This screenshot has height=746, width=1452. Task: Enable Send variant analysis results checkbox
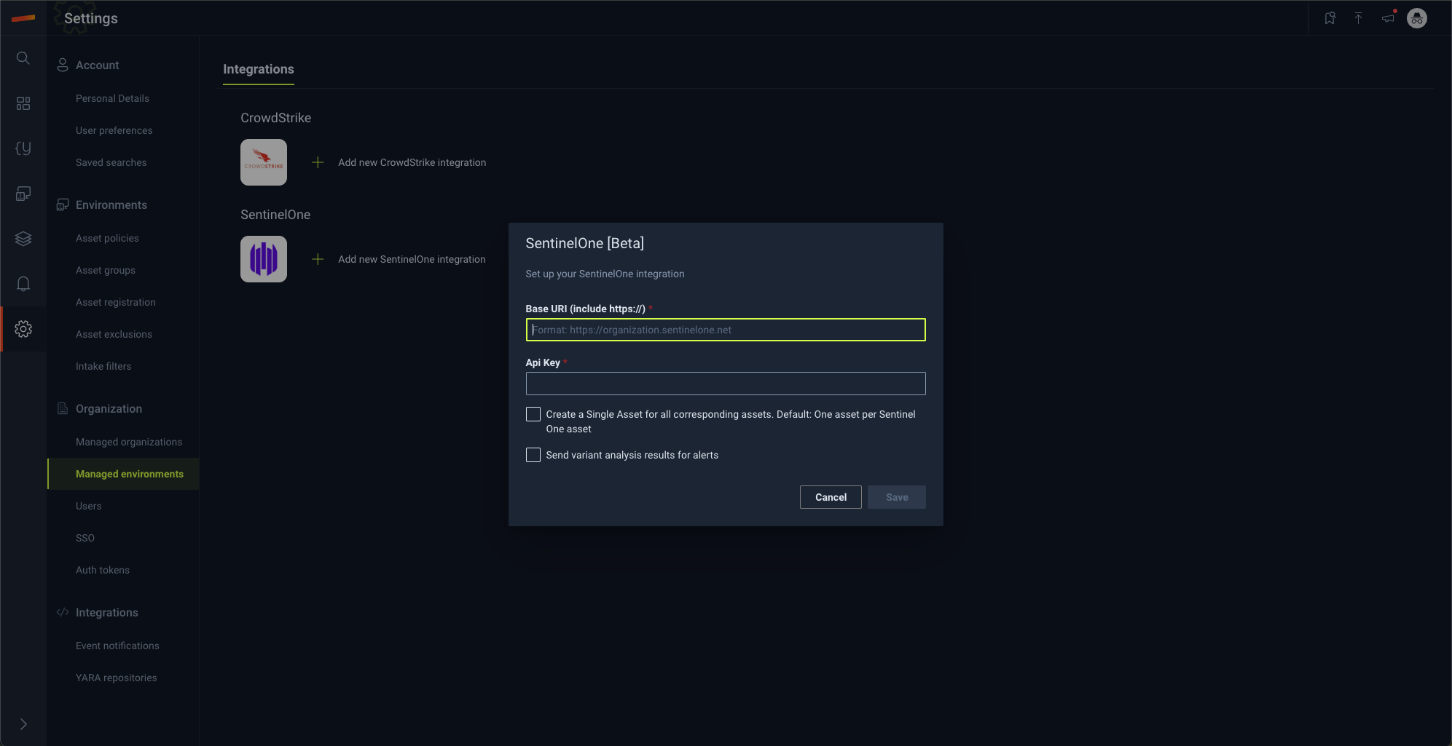[x=533, y=455]
